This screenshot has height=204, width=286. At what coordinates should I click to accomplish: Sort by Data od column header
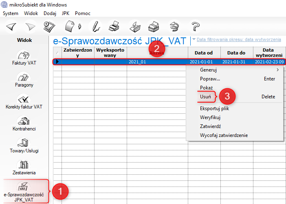coord(204,52)
